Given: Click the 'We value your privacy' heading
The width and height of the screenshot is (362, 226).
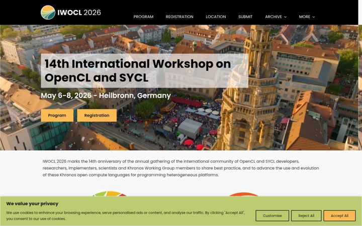Looking at the screenshot, I should (x=32, y=203).
